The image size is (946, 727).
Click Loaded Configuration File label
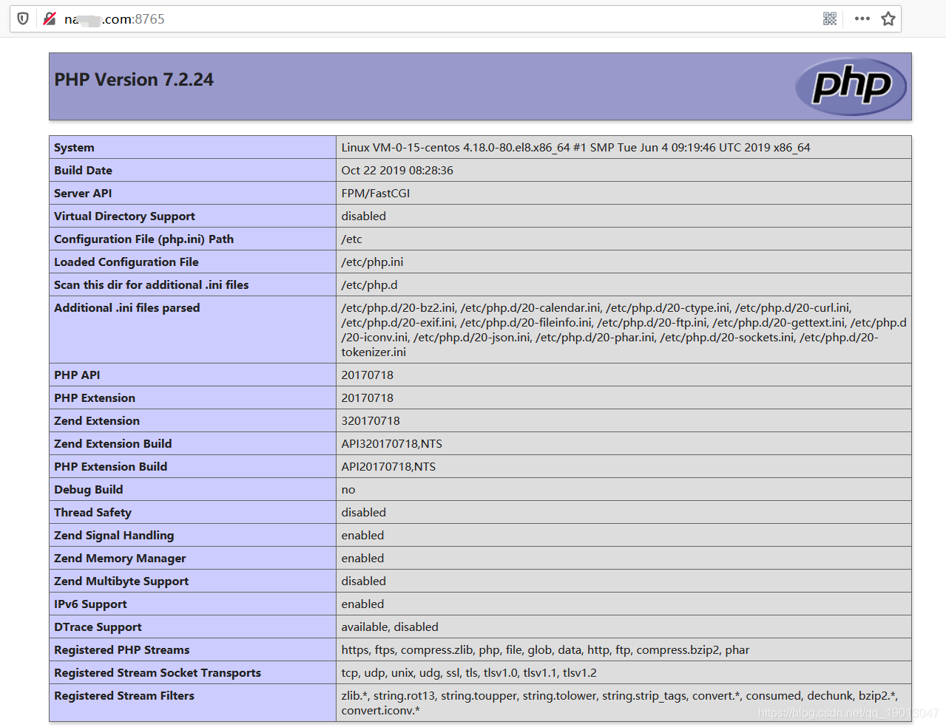click(126, 262)
